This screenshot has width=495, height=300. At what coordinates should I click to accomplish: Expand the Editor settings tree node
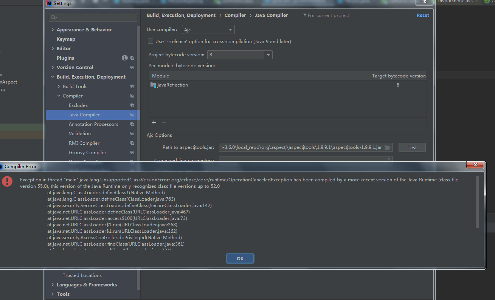pyautogui.click(x=53, y=49)
